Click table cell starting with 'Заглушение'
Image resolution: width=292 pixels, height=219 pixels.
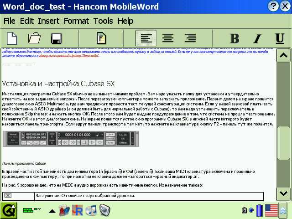tap(149, 196)
